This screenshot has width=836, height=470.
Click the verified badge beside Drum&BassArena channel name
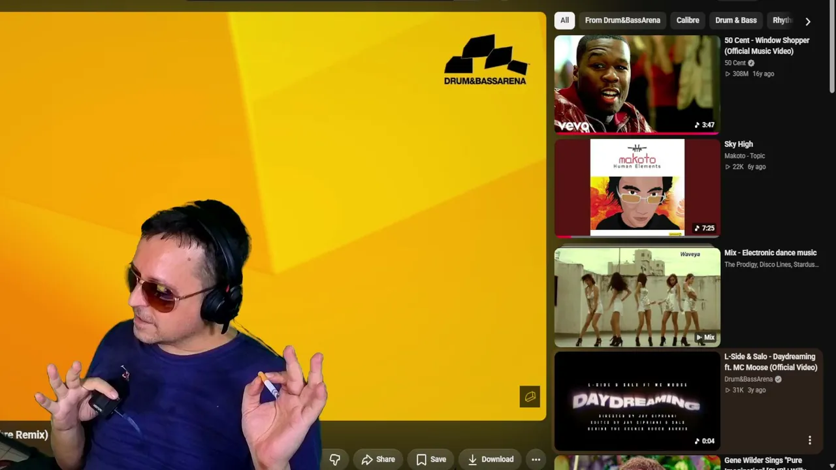pos(778,379)
